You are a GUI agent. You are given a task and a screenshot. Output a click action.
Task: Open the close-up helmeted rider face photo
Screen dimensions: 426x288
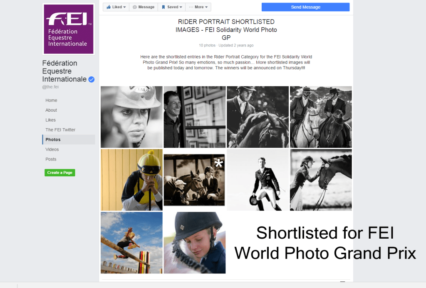point(131,117)
